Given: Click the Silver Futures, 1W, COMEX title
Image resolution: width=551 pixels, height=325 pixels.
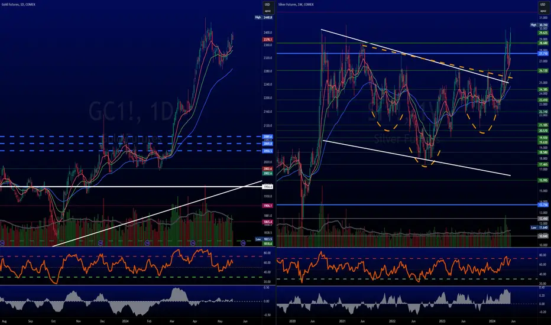Looking at the screenshot, I should click(x=296, y=5).
